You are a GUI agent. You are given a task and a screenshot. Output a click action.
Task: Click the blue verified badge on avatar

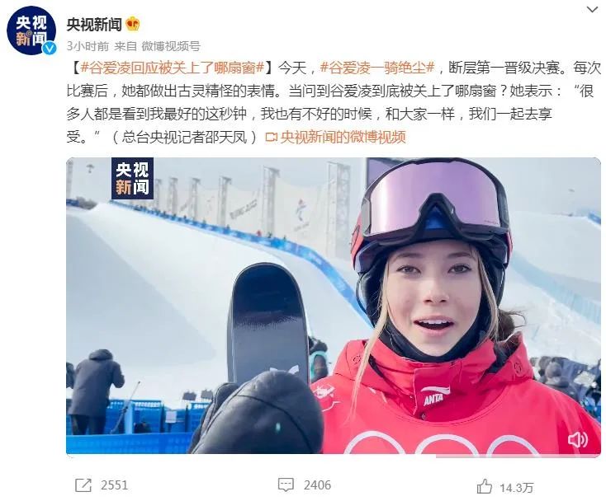tap(50, 49)
